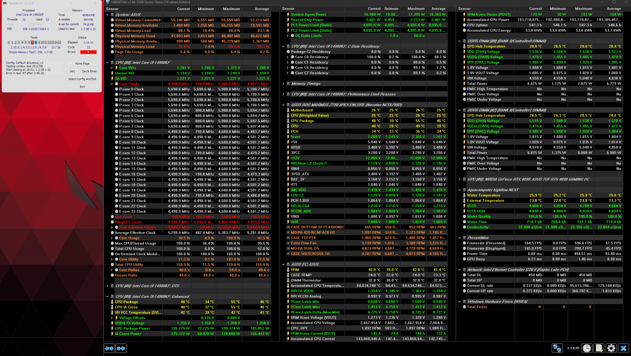This screenshot has height=356, width=631.
Task: Open HWiNFO sensor settings gear
Action: pyautogui.click(x=611, y=348)
